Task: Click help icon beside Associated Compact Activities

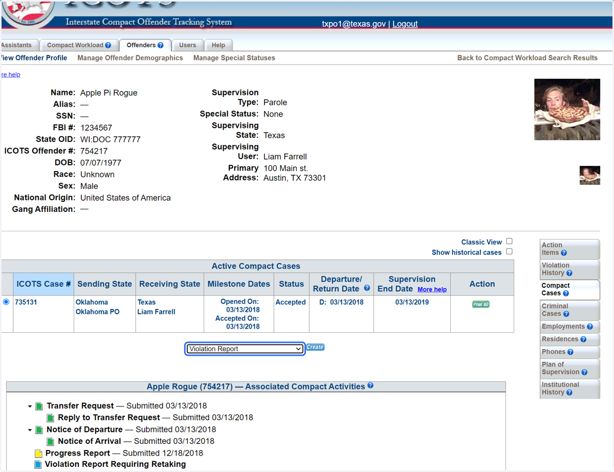Action: (370, 385)
